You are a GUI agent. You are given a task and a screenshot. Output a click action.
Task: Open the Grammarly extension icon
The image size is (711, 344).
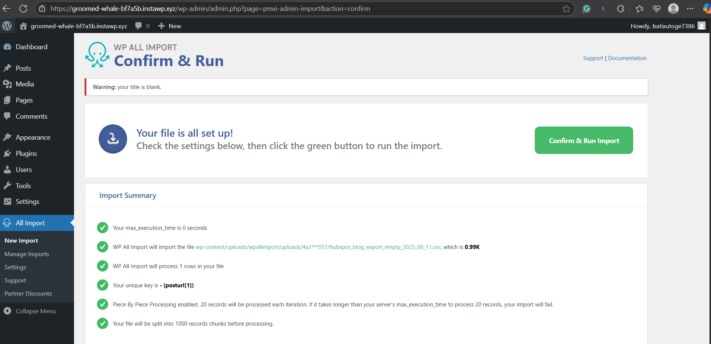coord(586,9)
